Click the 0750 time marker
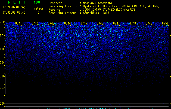The image size is (171, 109). pos(165,23)
